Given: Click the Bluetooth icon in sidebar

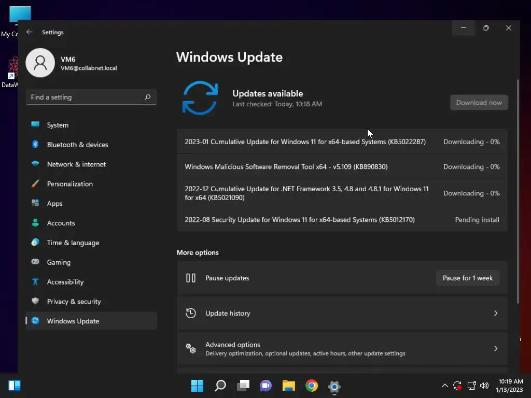Looking at the screenshot, I should coord(35,144).
